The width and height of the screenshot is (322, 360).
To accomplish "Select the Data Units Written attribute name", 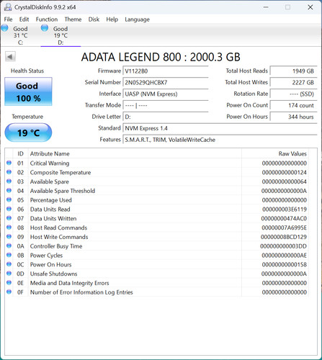I will 53,218.
